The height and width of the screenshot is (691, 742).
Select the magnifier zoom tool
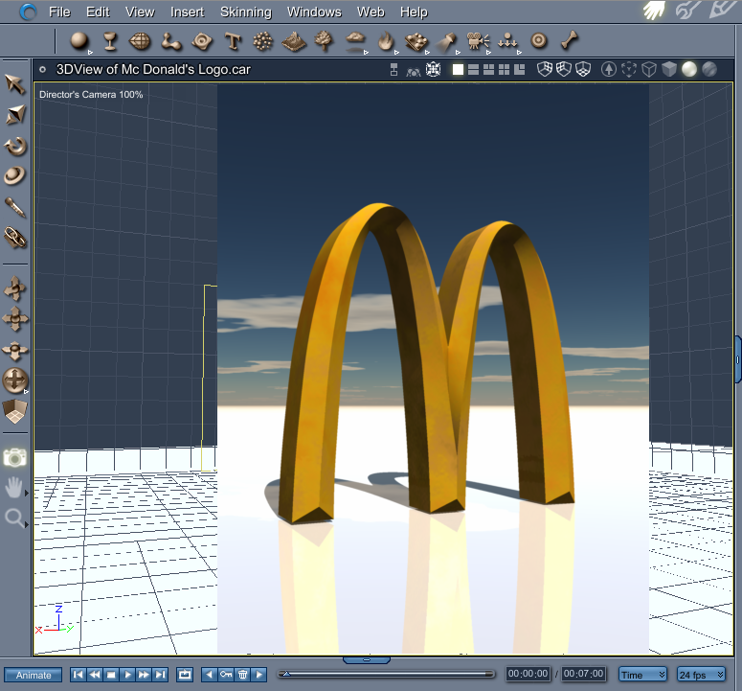point(13,518)
